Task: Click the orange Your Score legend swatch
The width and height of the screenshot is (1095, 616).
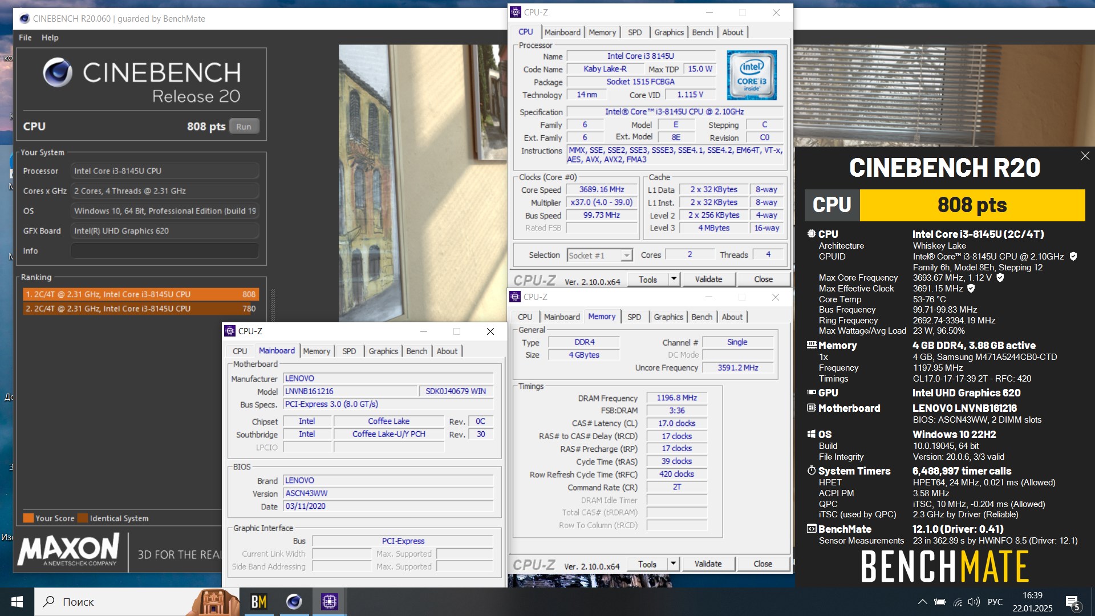Action: (28, 518)
